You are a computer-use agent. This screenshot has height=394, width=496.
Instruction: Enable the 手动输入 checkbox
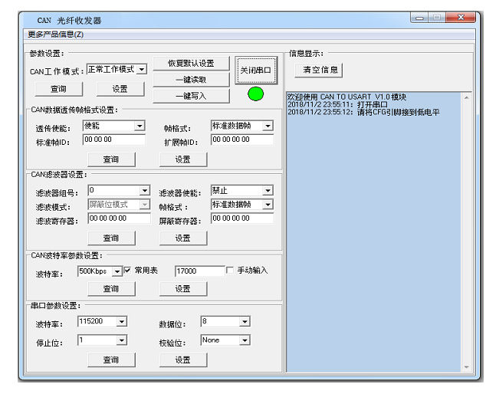pos(230,271)
